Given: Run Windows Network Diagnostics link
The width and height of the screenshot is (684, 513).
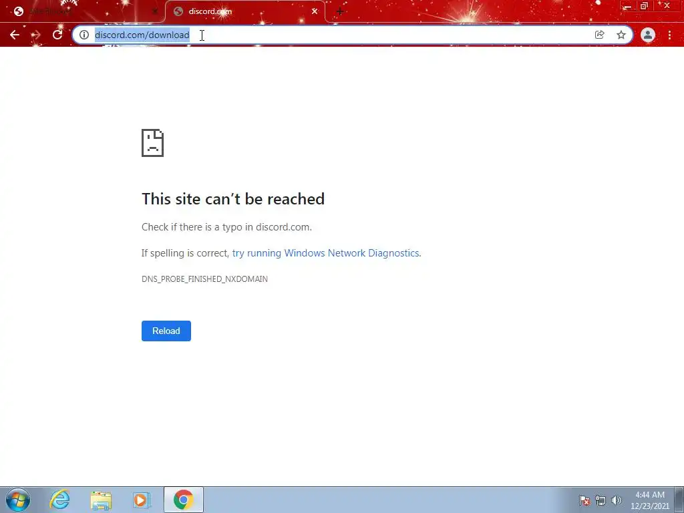Looking at the screenshot, I should pos(326,253).
